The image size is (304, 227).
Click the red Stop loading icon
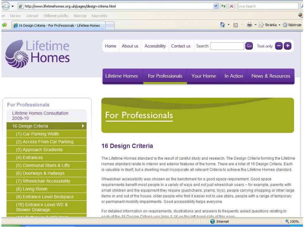231,6
